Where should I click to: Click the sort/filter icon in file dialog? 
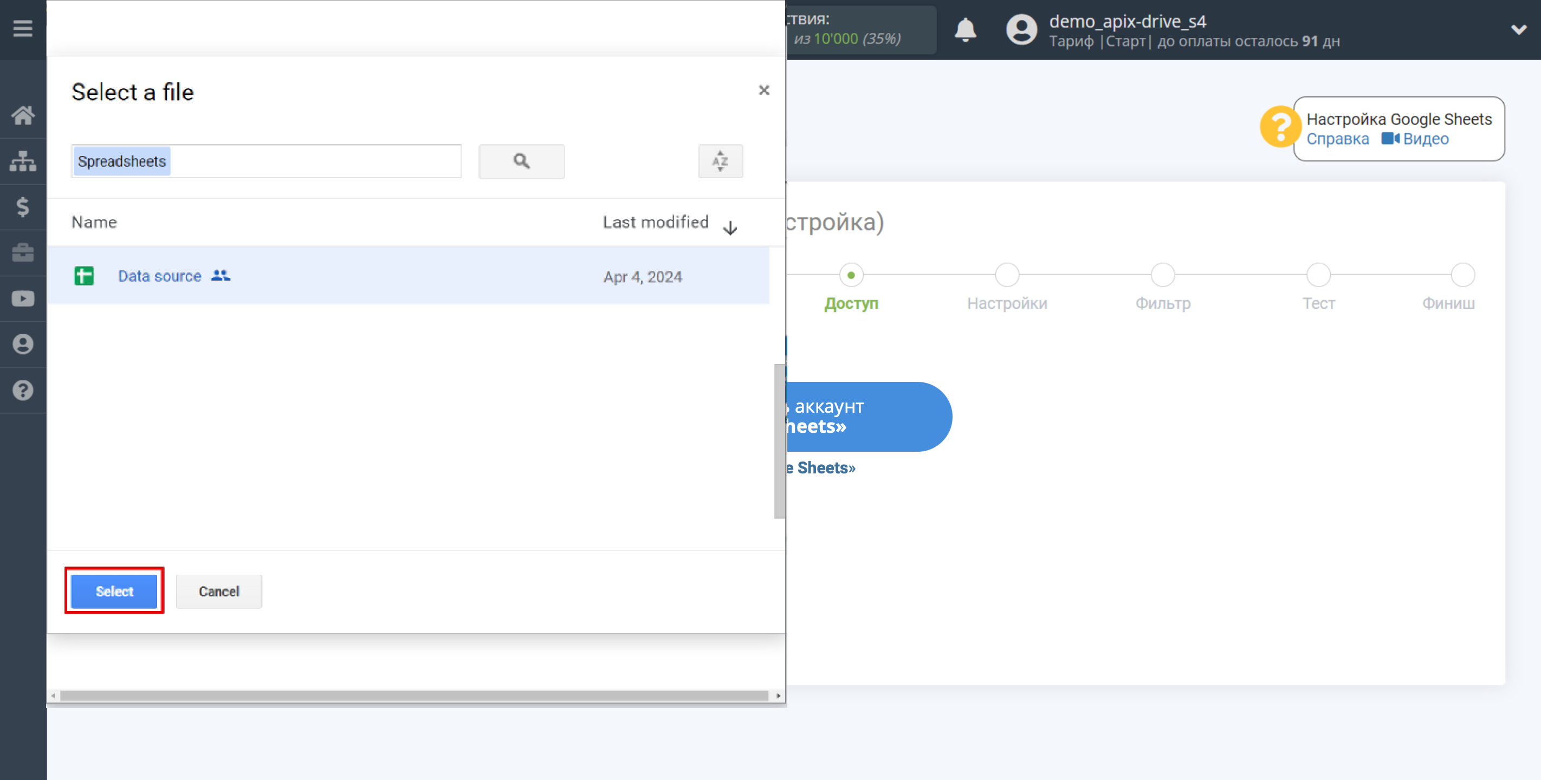pos(721,161)
